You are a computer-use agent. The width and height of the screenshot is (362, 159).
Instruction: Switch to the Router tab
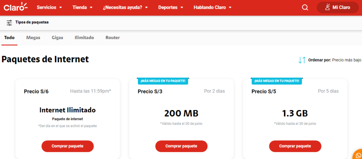point(113,37)
